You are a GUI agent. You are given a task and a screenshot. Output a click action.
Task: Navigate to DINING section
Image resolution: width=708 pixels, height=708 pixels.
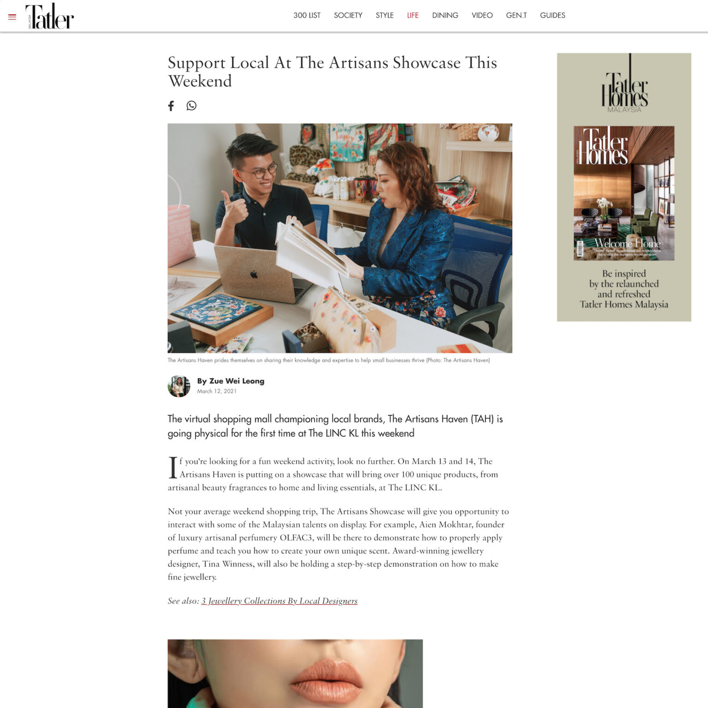(445, 15)
